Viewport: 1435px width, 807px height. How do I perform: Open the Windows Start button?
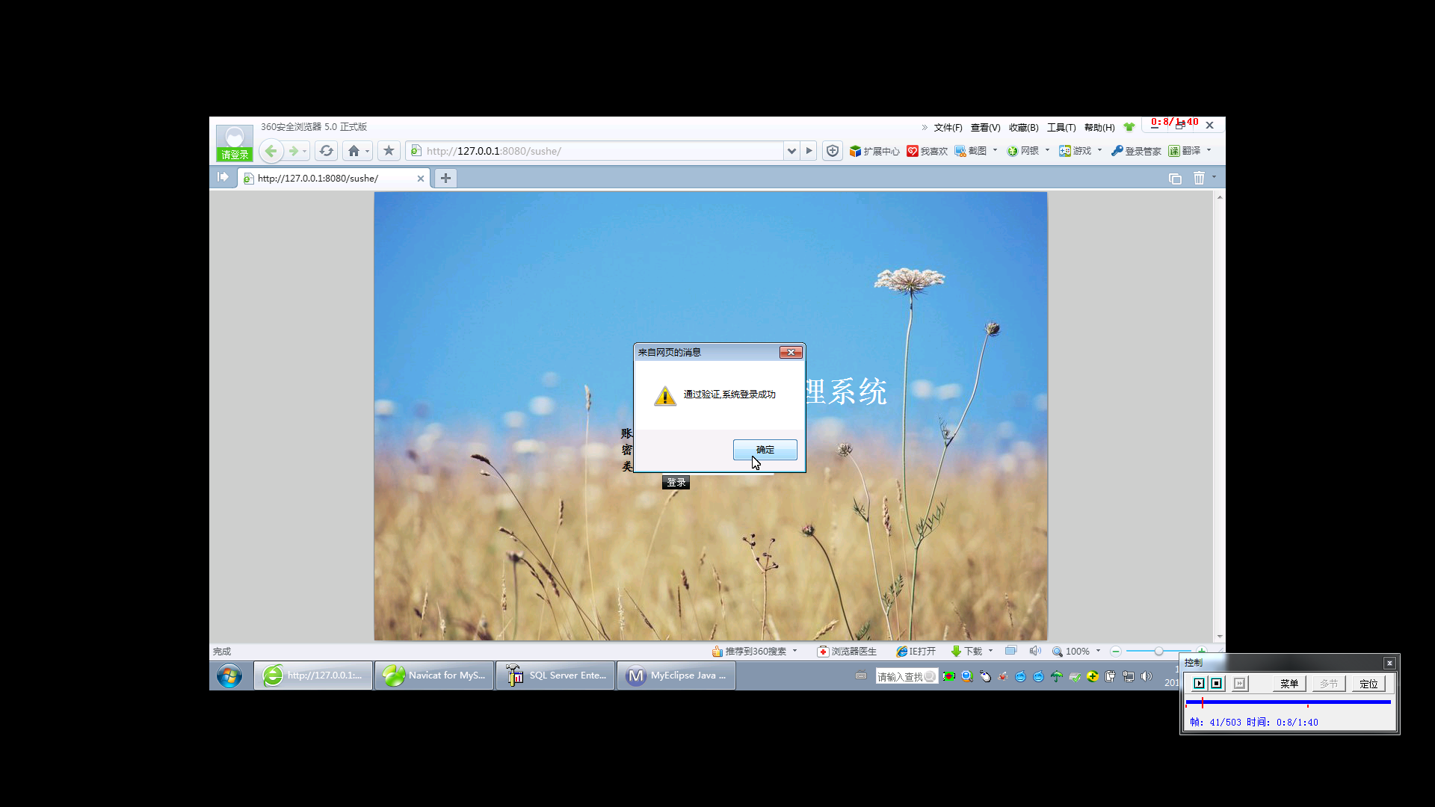(229, 675)
